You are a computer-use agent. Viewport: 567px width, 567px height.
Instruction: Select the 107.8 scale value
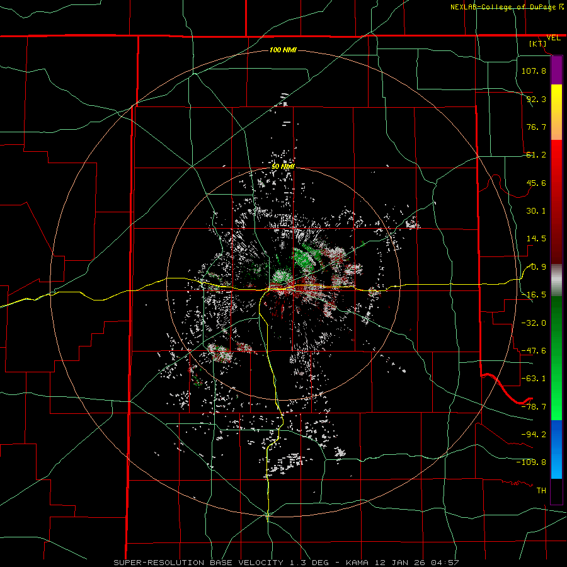[534, 71]
